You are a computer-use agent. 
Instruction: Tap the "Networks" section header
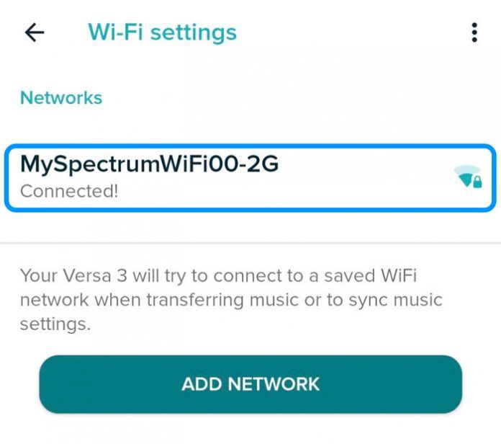61,98
